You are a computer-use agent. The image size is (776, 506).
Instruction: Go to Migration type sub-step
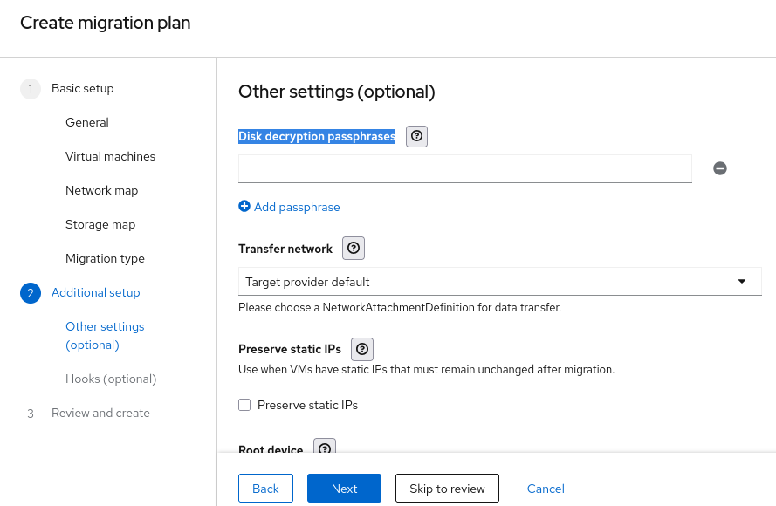(x=105, y=258)
